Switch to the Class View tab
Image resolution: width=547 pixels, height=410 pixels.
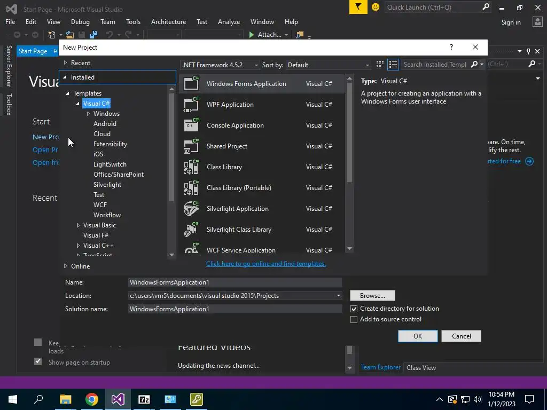(421, 367)
